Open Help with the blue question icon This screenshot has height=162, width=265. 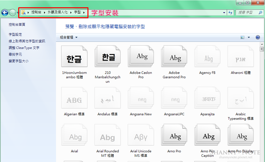click(258, 37)
